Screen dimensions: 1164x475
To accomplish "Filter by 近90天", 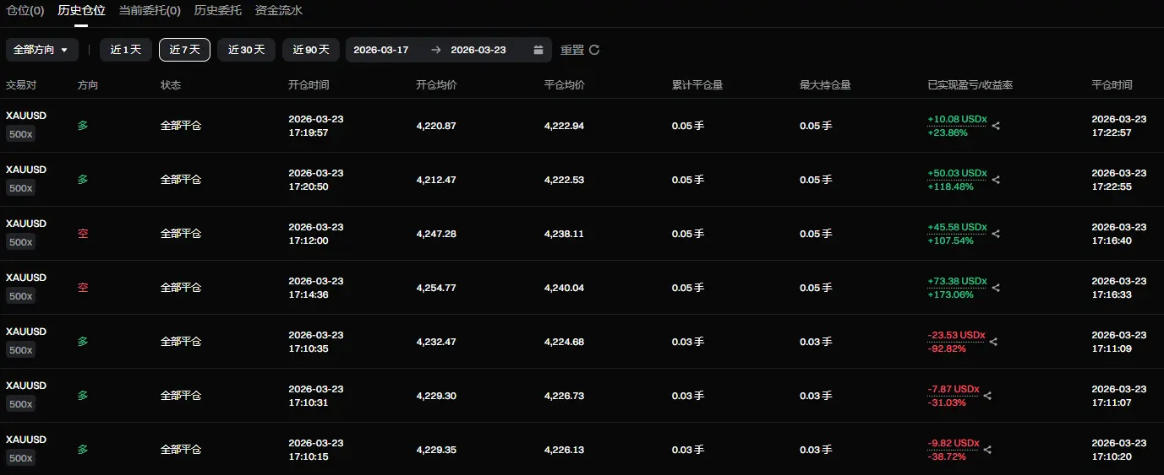I will 311,50.
